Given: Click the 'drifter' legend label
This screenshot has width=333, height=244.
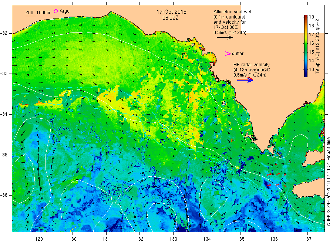Looking at the screenshot, I should [x=238, y=54].
